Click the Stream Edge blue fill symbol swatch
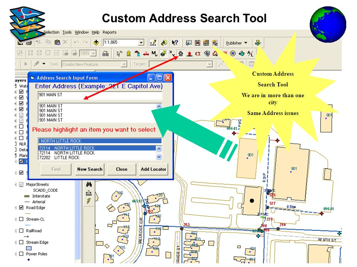Screen dimensions: 357x267 [29, 248]
